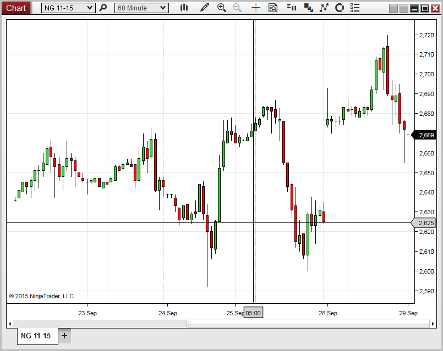The image size is (443, 351).
Task: Click the instrument search magnifier icon
Action: [x=103, y=8]
